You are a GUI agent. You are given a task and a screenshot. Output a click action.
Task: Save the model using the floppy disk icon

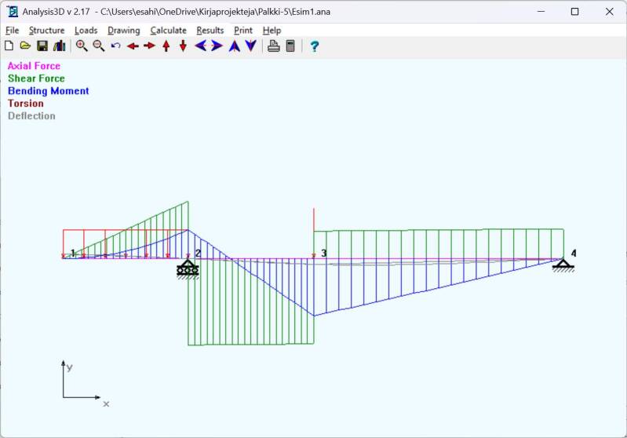pyautogui.click(x=42, y=46)
